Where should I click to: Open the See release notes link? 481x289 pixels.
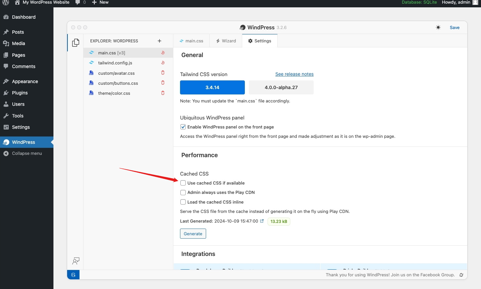[x=294, y=74]
